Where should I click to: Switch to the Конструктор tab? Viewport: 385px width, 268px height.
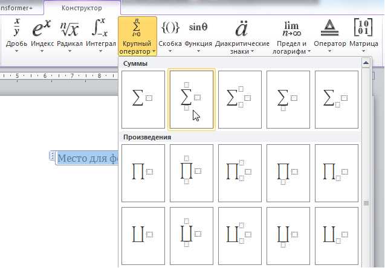82,8
